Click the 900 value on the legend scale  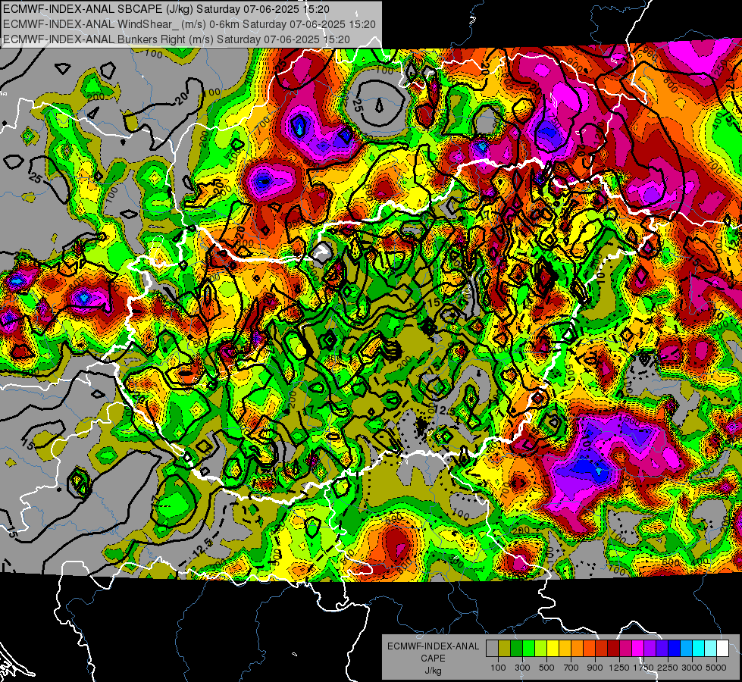595,668
